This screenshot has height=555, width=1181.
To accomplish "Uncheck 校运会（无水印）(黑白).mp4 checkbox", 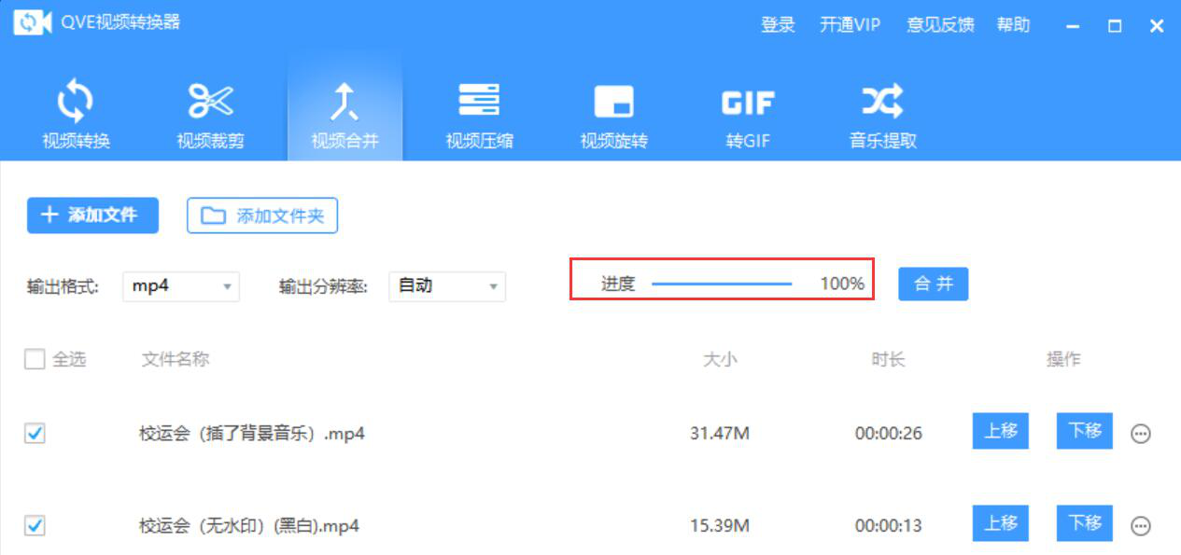I will 35,526.
